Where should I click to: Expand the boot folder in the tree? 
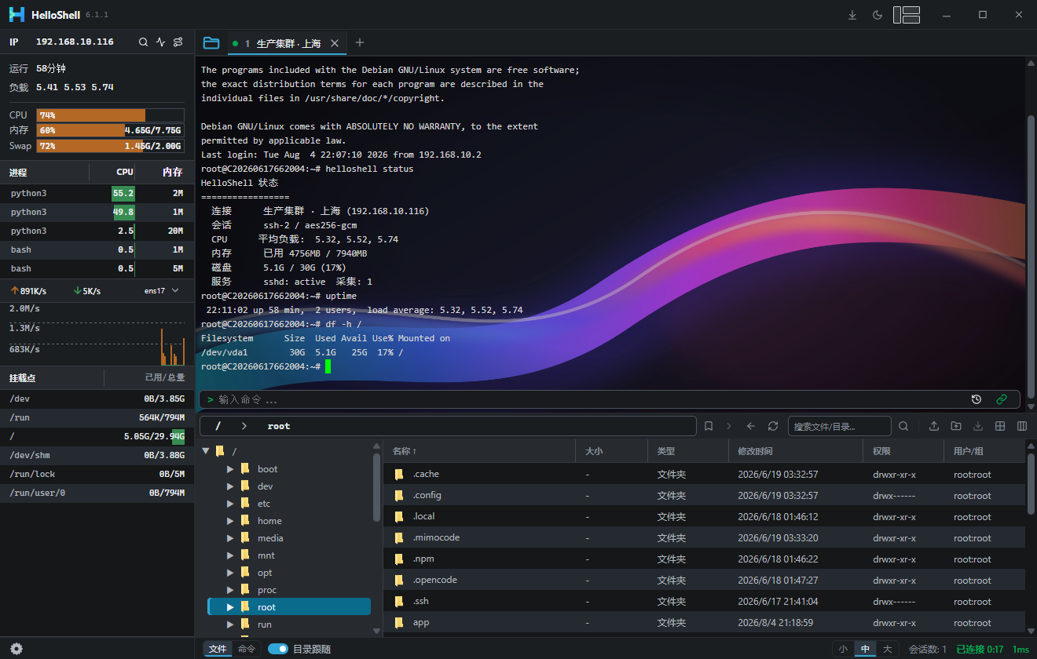[x=230, y=469]
